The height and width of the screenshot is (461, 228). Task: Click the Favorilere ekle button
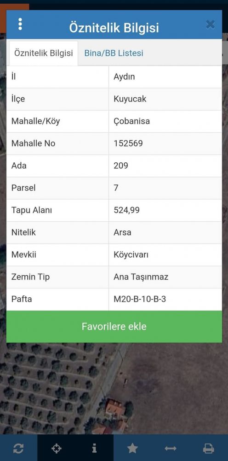114,326
